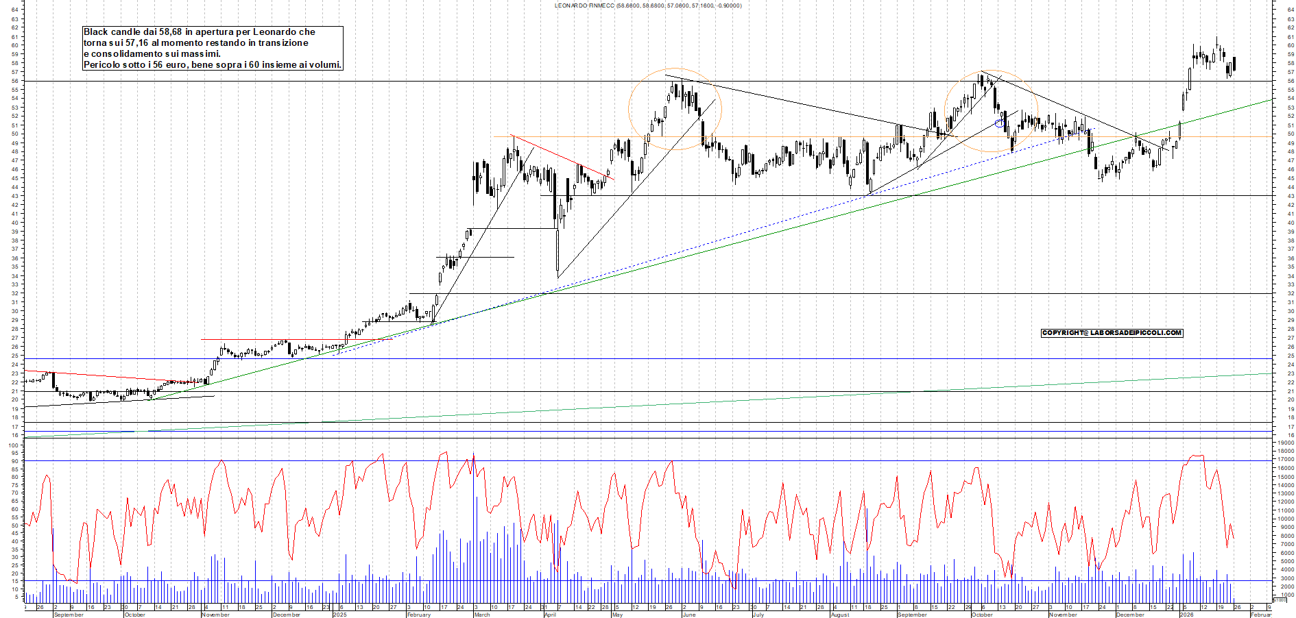Click the red descending trendline in March-April
The height and width of the screenshot is (618, 1296).
pyautogui.click(x=562, y=157)
